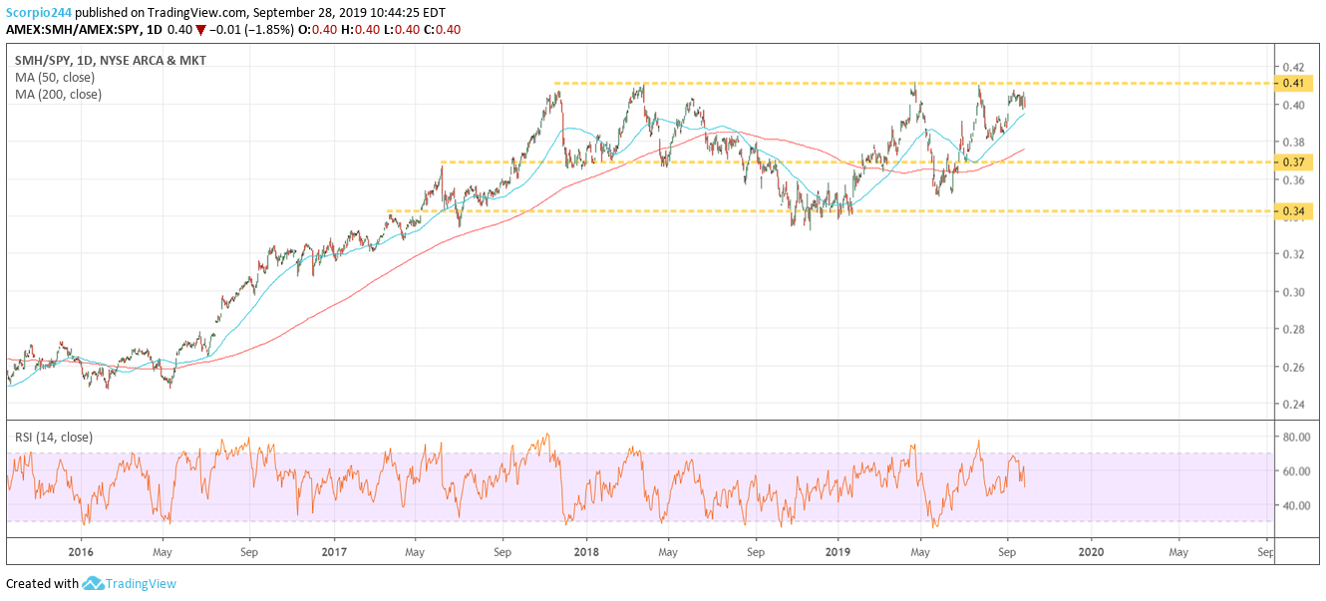Click the 2019 label on the time axis
This screenshot has height=601, width=1326.
pyautogui.click(x=838, y=551)
